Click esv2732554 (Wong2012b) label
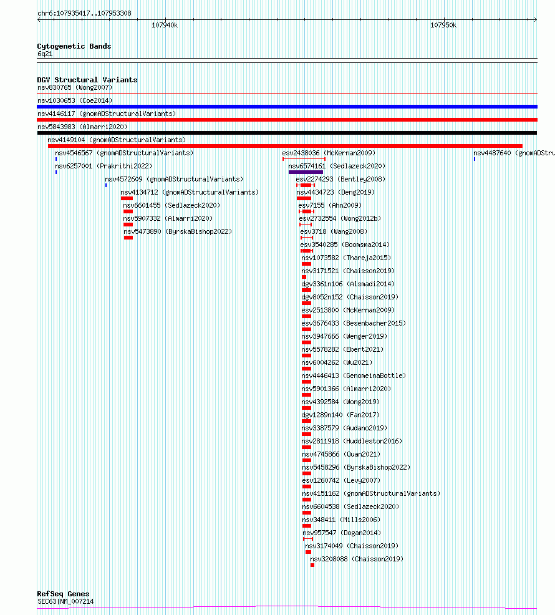Image resolution: width=555 pixels, height=615 pixels. (x=340, y=218)
